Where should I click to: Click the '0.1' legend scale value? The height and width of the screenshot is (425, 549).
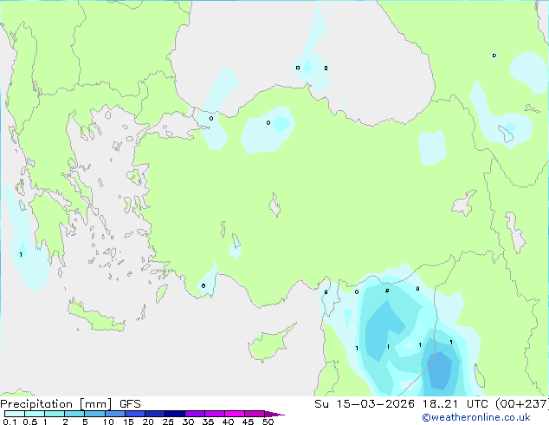[10, 422]
